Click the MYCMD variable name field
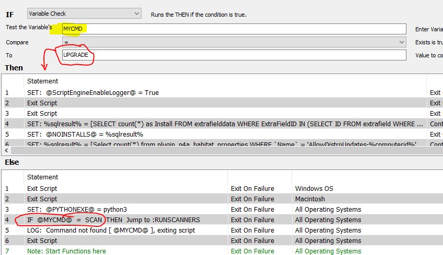This screenshot has width=443, height=255. point(234,29)
